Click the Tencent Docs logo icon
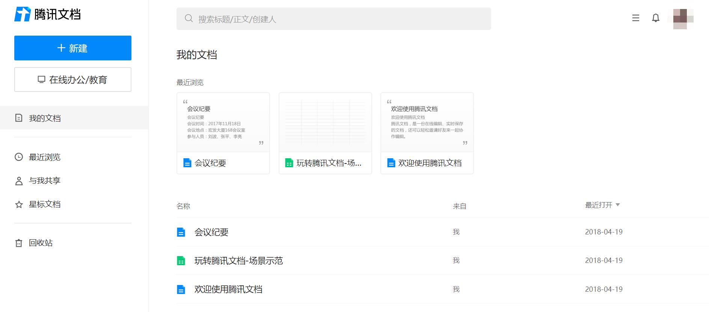The image size is (709, 312). pos(23,14)
